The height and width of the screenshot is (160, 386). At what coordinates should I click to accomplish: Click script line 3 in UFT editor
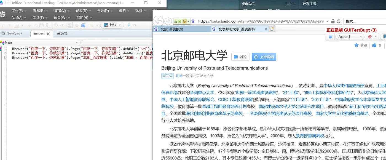pyautogui.click(x=82, y=58)
